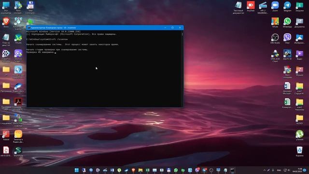This screenshot has width=309, height=174.
Task: Open the Advanced IP Scanner shortcut
Action: 18,24
